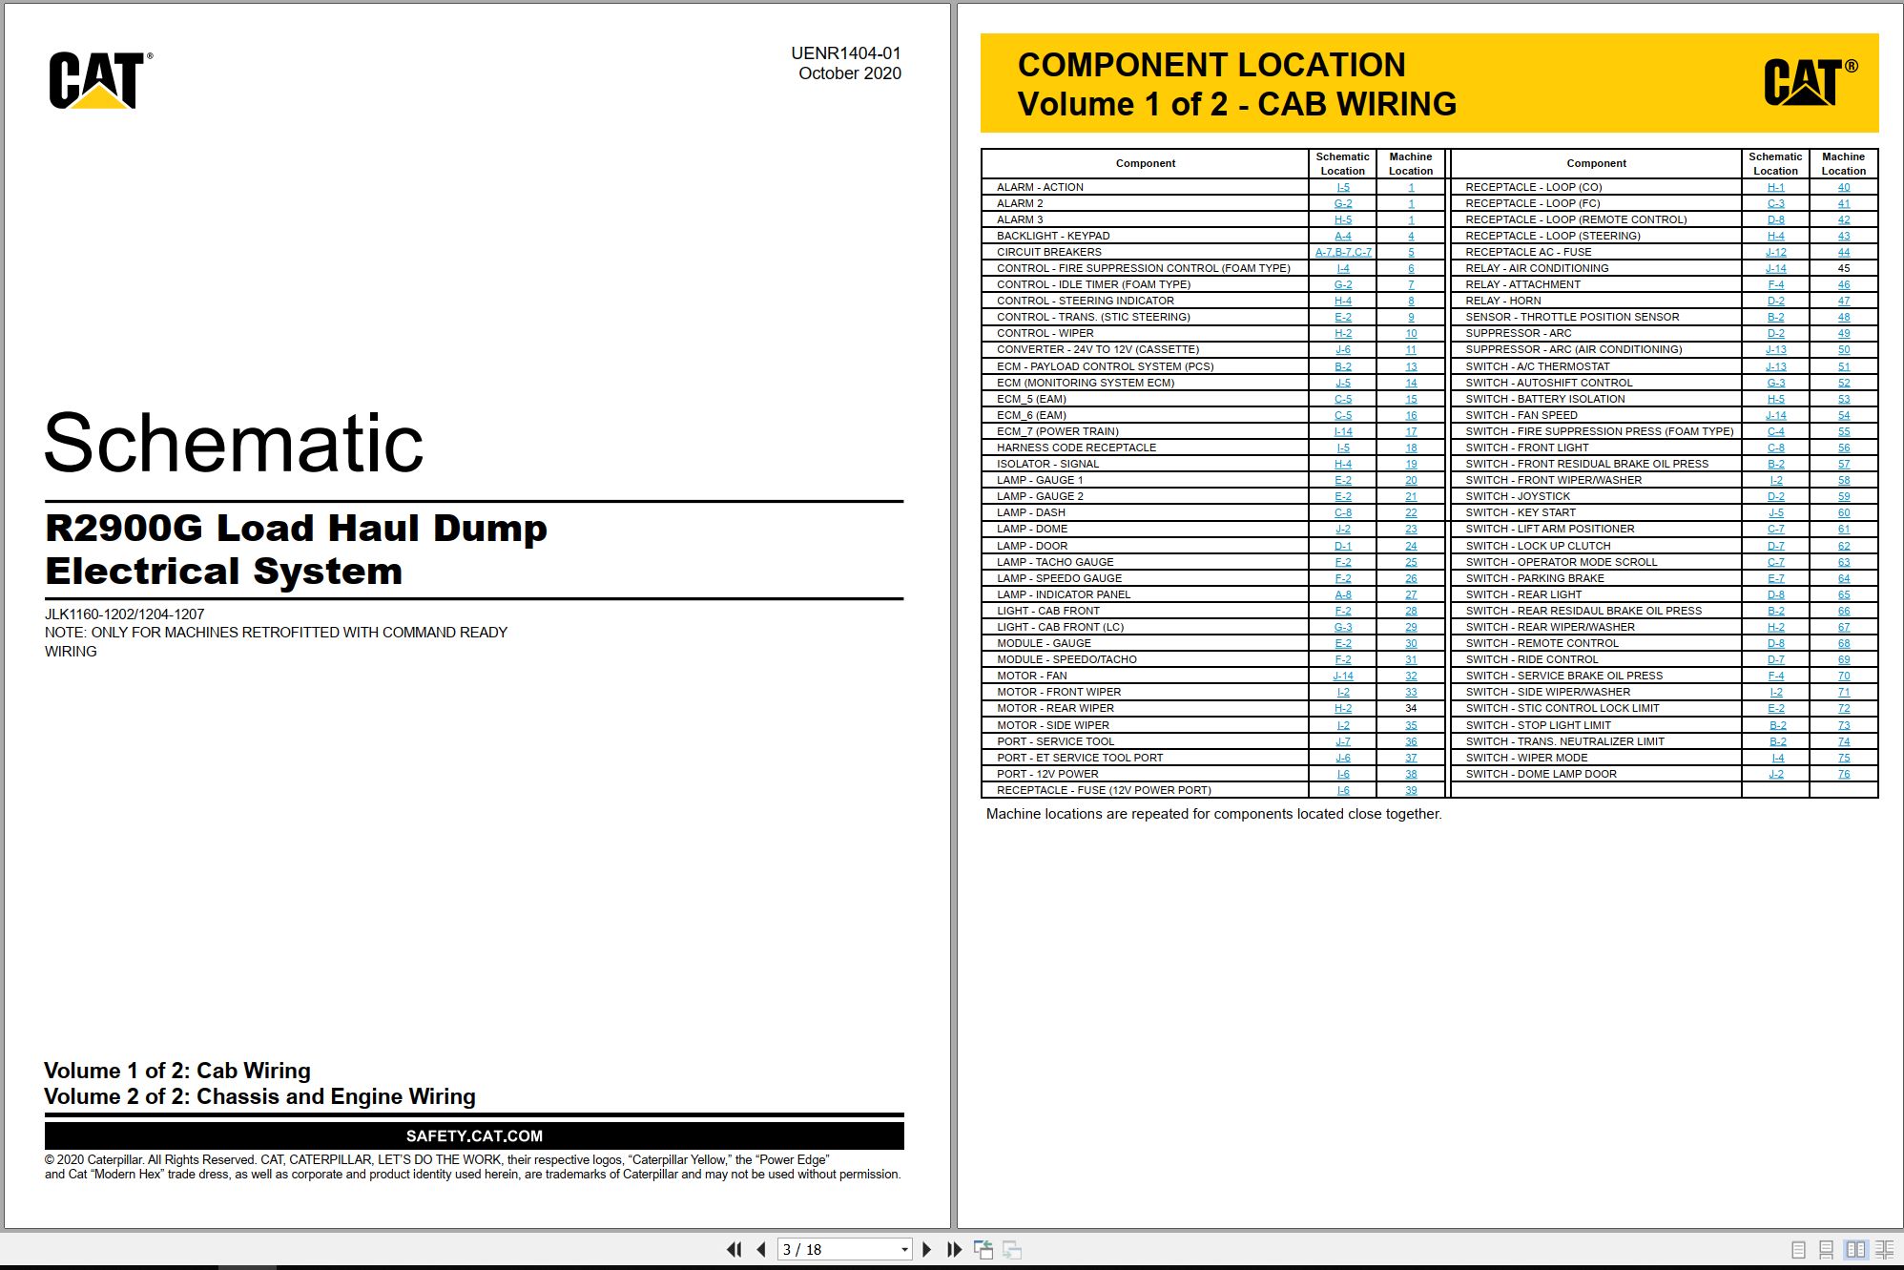Screen dimensions: 1904x1270
Task: Open schematic link J-2 for SWITCH - DOME LAMP DOOR
Action: (x=1775, y=774)
